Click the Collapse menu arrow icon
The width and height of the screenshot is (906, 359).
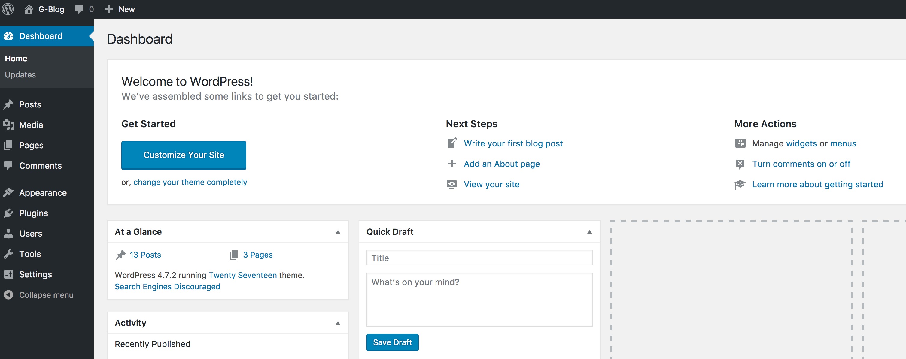(x=8, y=295)
